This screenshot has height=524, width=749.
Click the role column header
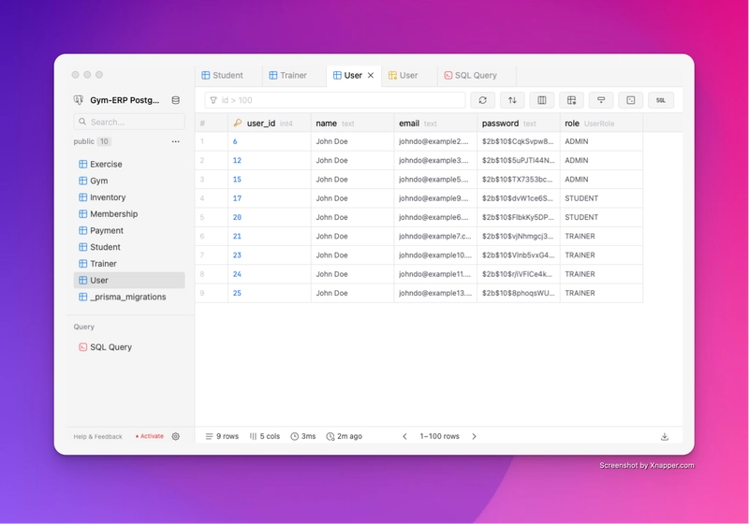tap(601, 124)
